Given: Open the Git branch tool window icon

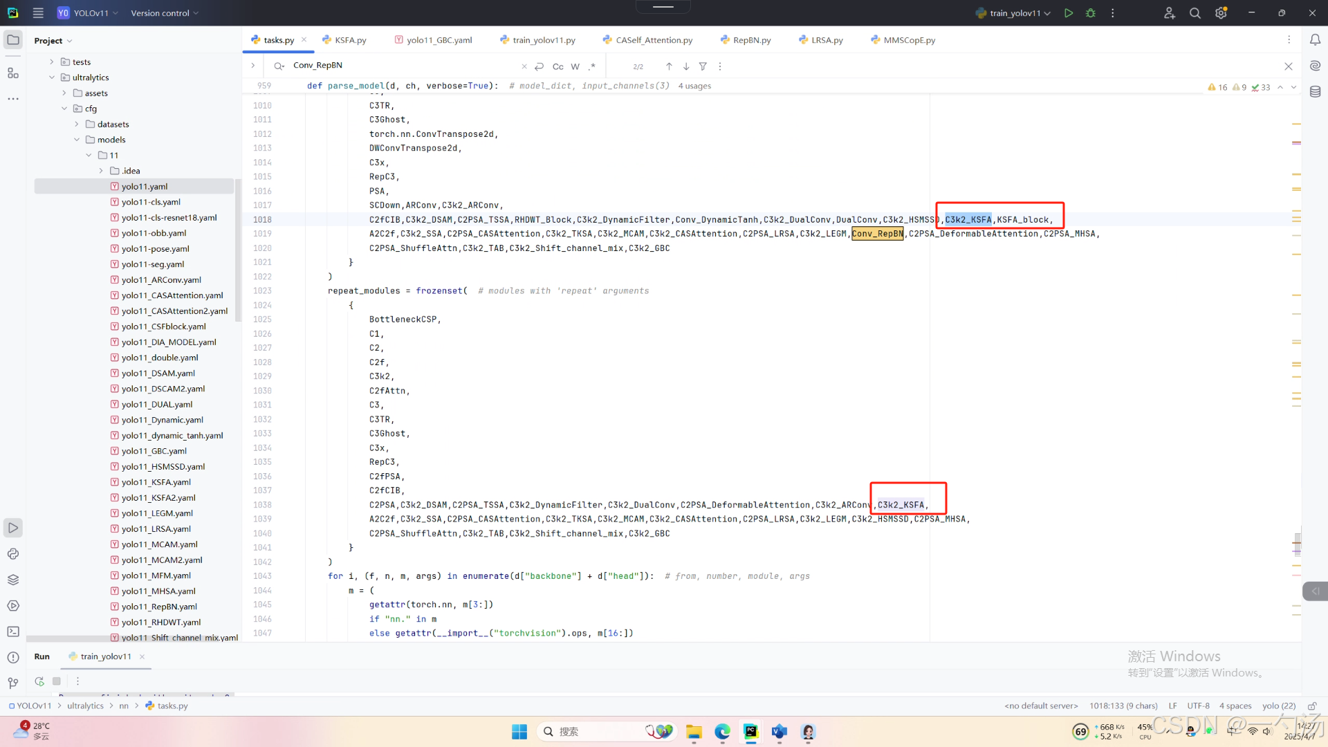Looking at the screenshot, I should click(13, 683).
